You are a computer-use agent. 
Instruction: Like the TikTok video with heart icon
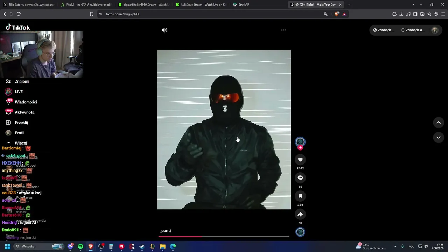click(x=300, y=160)
